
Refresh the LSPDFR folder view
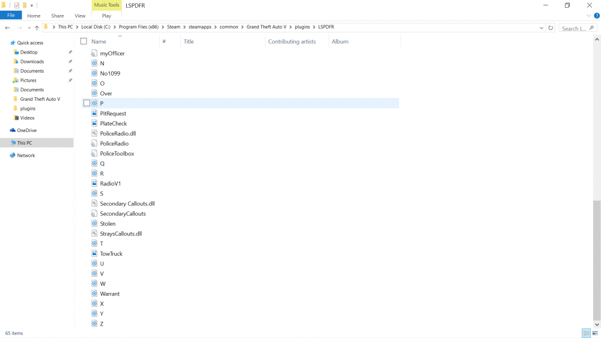551,28
